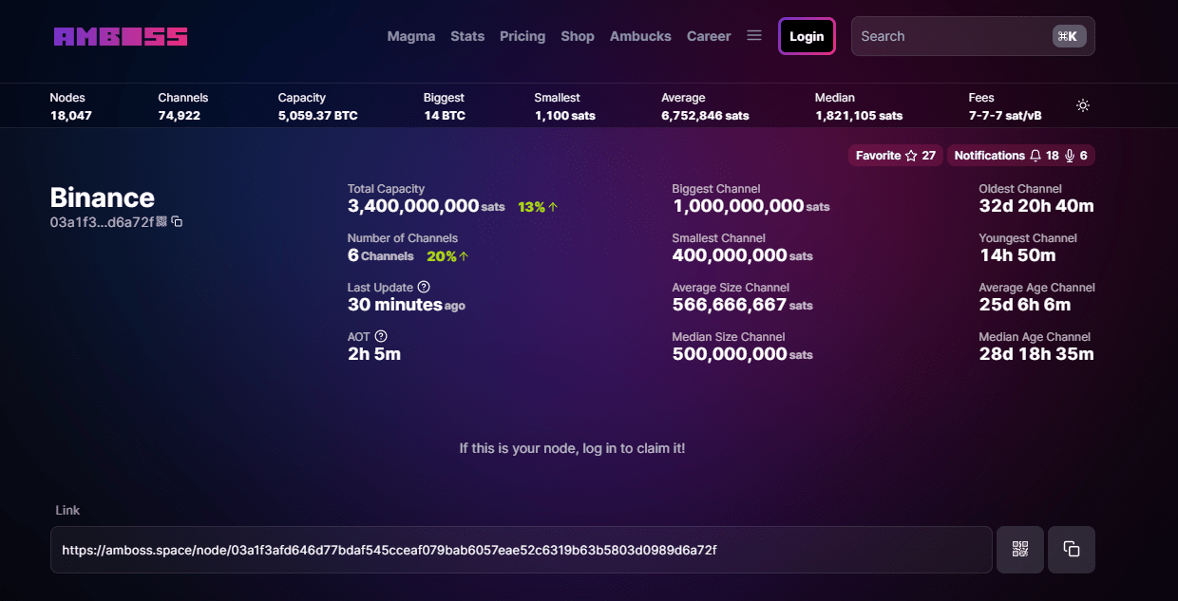Click the microphone icon beside Notifications

(1070, 156)
